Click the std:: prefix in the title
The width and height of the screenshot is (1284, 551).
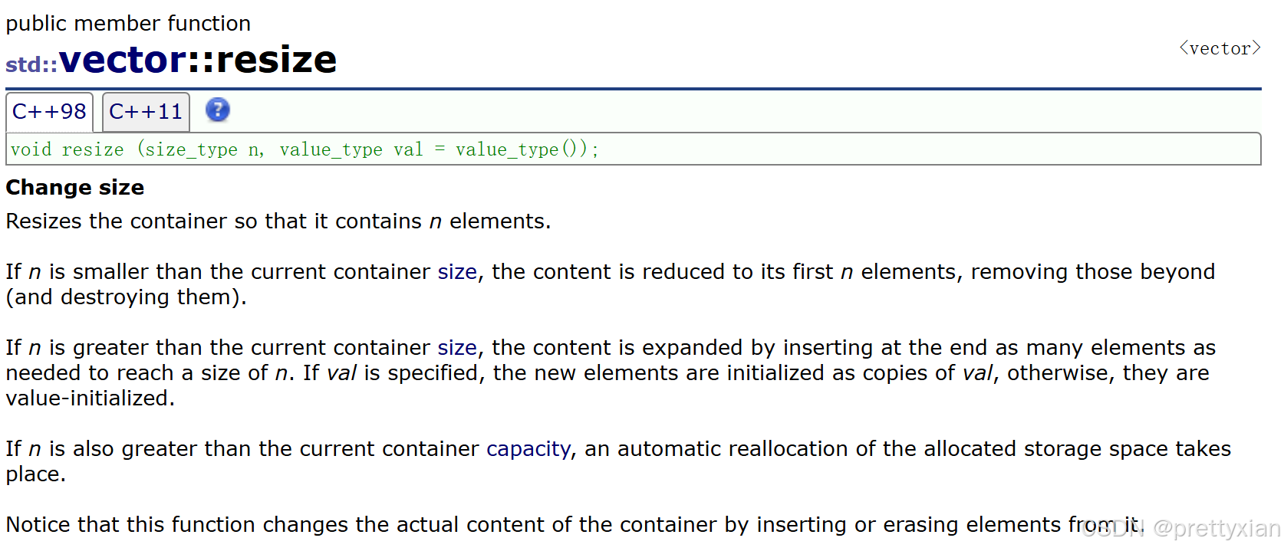coord(31,64)
